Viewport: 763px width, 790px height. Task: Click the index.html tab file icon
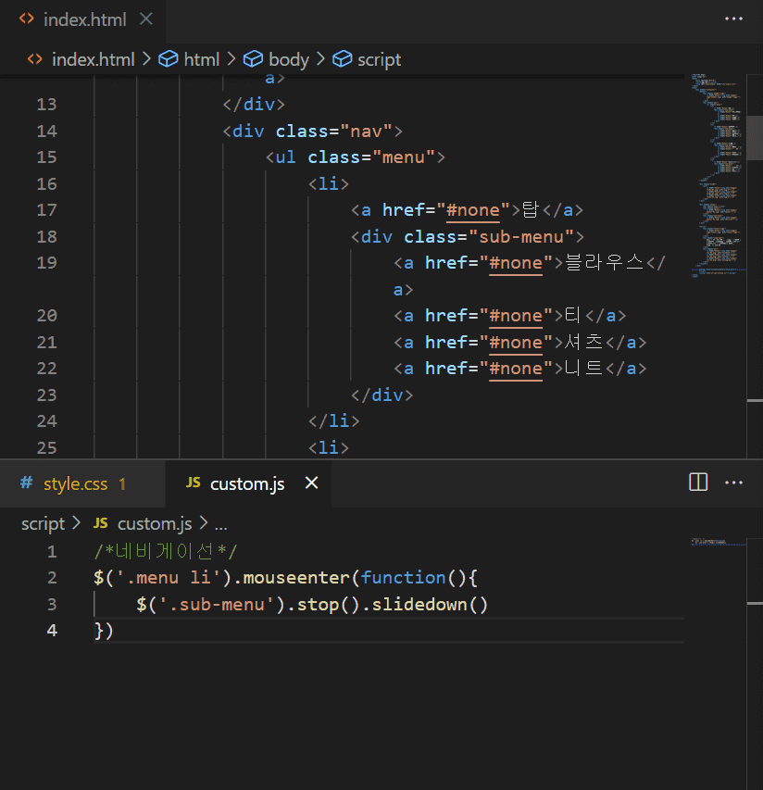coord(27,19)
